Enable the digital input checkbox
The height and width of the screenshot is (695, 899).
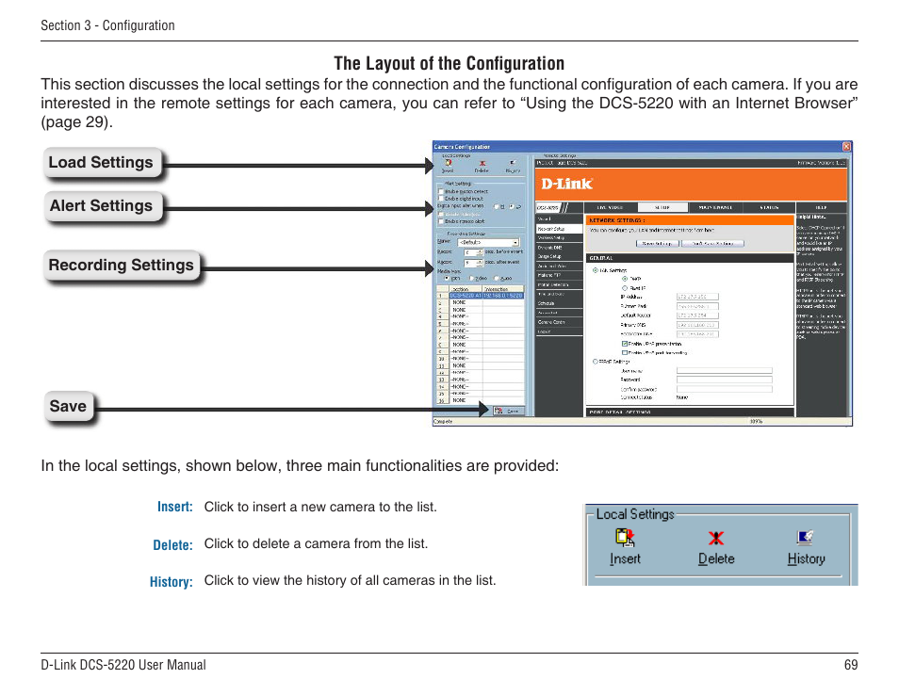441,199
